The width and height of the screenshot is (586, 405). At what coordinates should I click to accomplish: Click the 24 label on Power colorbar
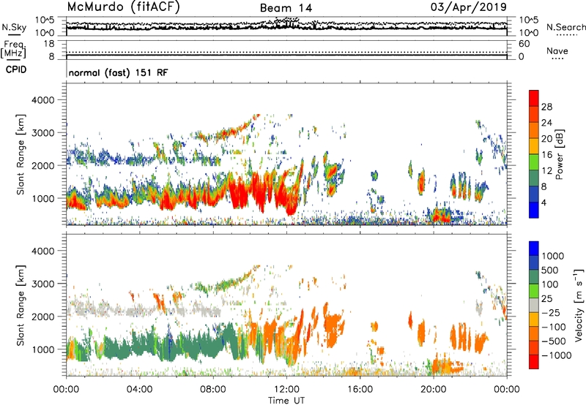point(546,123)
